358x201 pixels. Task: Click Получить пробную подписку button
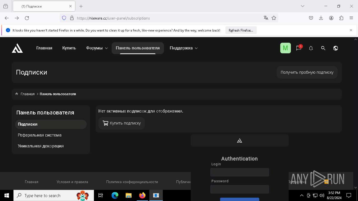pyautogui.click(x=307, y=72)
